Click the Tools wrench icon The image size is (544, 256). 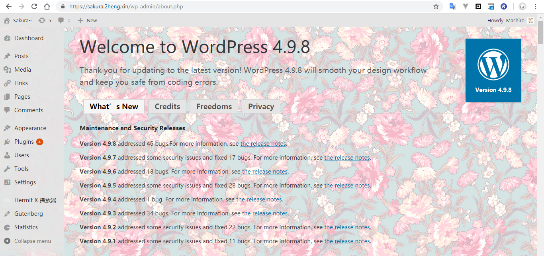(x=7, y=169)
